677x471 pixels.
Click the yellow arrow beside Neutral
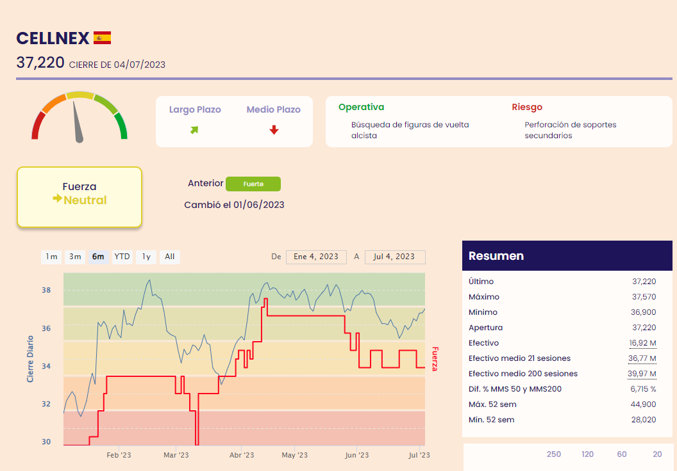[58, 198]
